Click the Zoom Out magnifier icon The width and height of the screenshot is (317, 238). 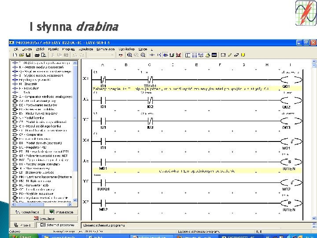(143, 55)
